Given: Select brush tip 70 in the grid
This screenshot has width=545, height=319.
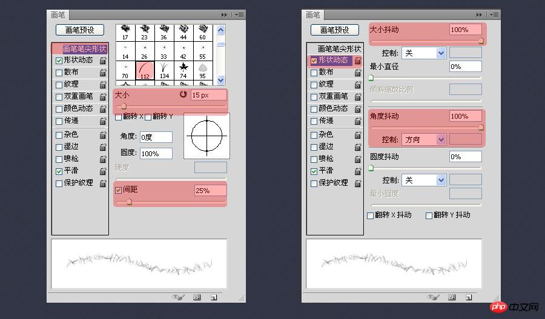Looking at the screenshot, I should pyautogui.click(x=125, y=71).
